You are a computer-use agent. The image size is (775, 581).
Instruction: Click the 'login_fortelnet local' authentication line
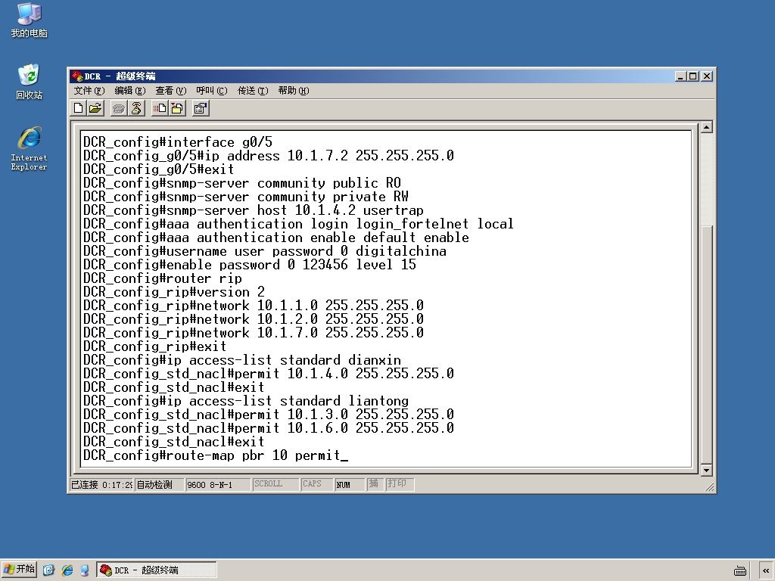[x=298, y=224]
